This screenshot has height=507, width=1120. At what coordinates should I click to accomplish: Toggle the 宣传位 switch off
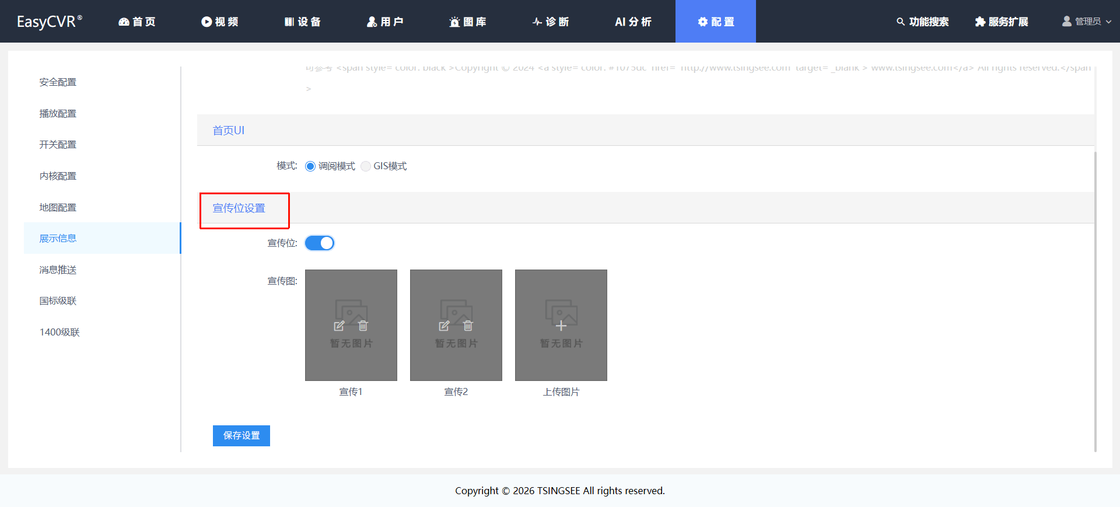coord(320,243)
